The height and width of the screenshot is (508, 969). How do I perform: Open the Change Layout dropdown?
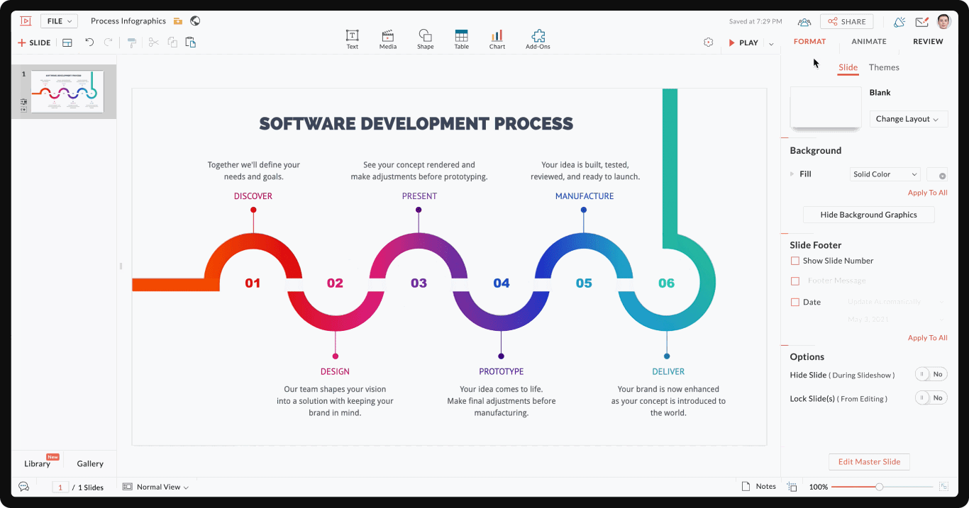(908, 119)
